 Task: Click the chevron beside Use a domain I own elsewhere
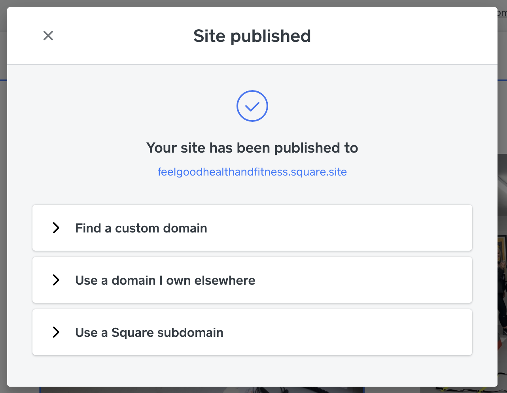[x=56, y=280]
